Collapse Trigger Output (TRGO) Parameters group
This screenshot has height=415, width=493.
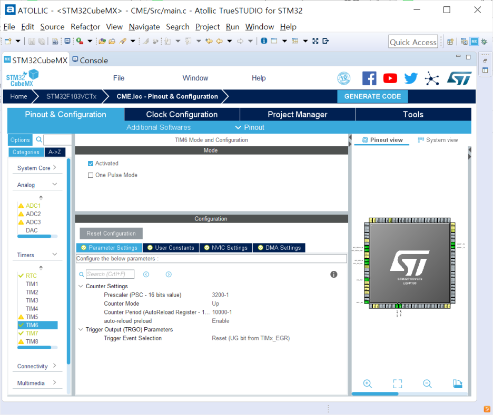point(81,330)
